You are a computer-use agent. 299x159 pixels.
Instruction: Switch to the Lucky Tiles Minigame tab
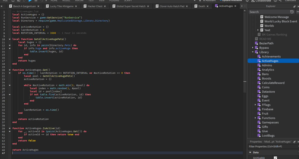tap(62, 6)
